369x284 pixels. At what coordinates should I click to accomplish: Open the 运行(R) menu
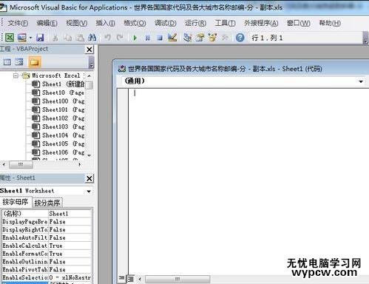point(196,23)
